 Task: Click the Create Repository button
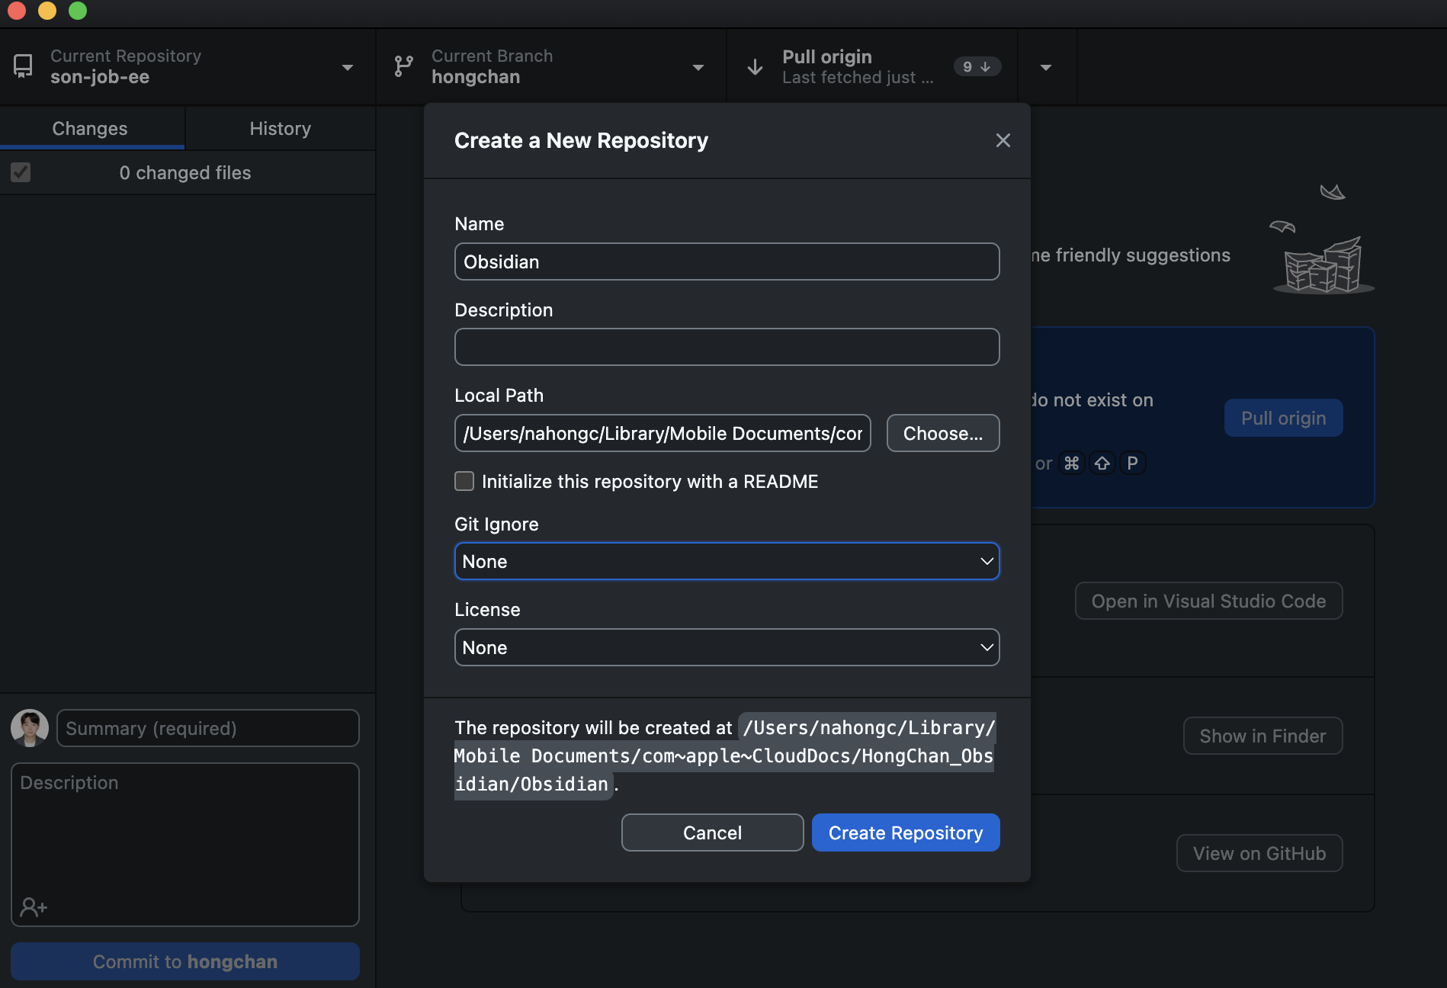906,832
